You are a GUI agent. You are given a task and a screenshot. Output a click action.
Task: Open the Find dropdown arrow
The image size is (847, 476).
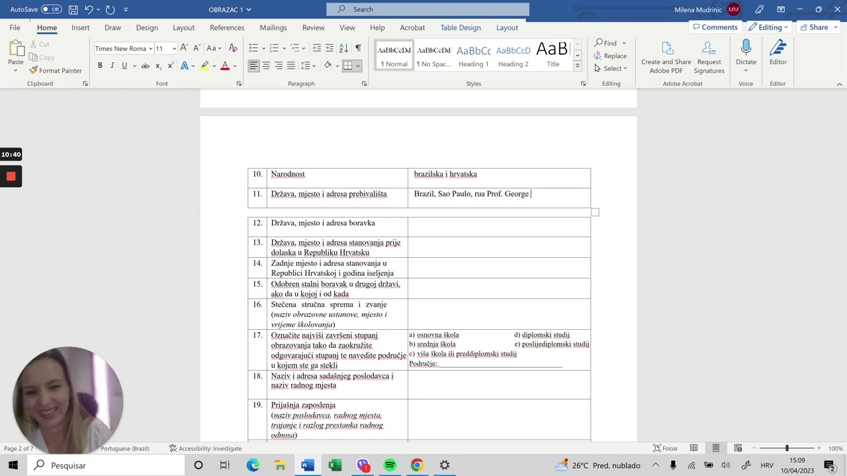tap(623, 43)
